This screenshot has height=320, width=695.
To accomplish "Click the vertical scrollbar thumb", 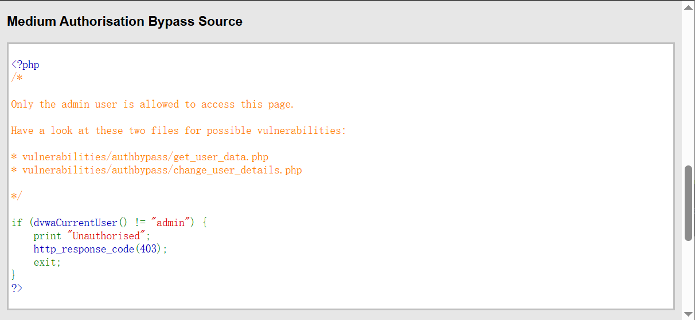I will [688, 203].
